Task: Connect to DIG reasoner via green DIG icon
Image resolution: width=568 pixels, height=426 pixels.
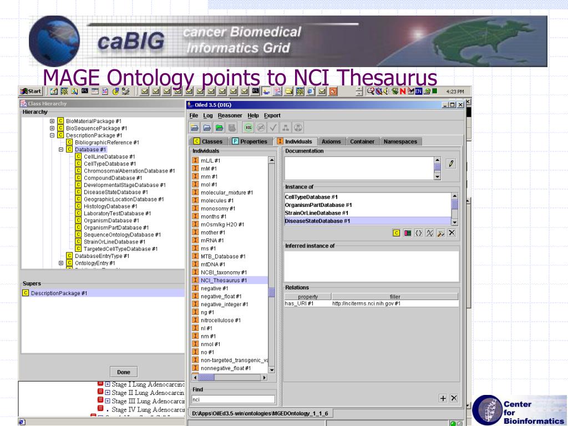Action: tap(248, 128)
